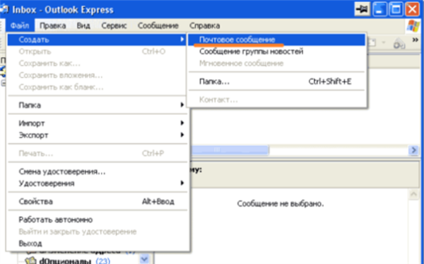This screenshot has width=424, height=264.
Task: Click the horizontal scrollbar right arrow
Action: coord(413,150)
